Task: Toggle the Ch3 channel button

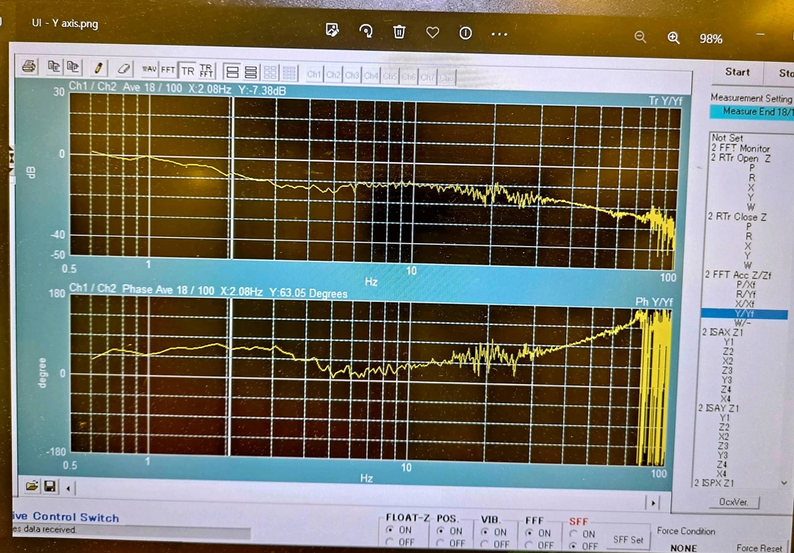Action: 352,76
